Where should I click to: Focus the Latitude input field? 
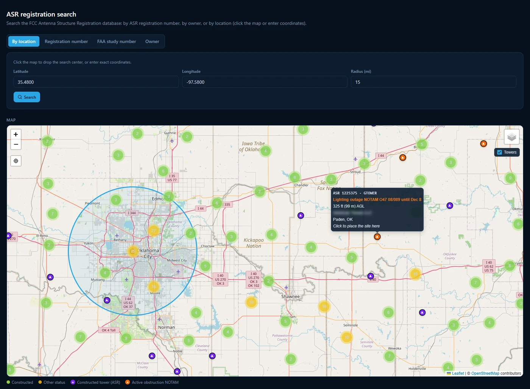(x=96, y=82)
